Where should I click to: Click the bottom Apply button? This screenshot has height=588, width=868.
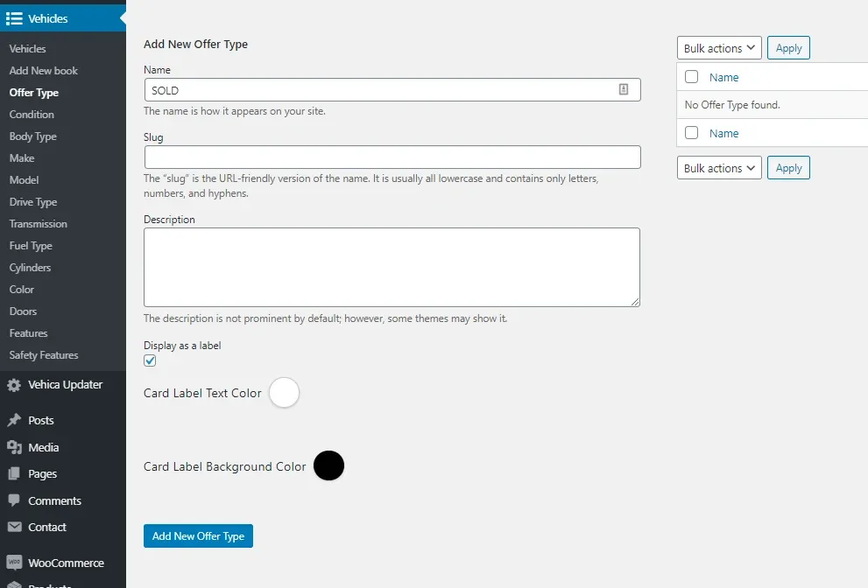click(x=788, y=168)
